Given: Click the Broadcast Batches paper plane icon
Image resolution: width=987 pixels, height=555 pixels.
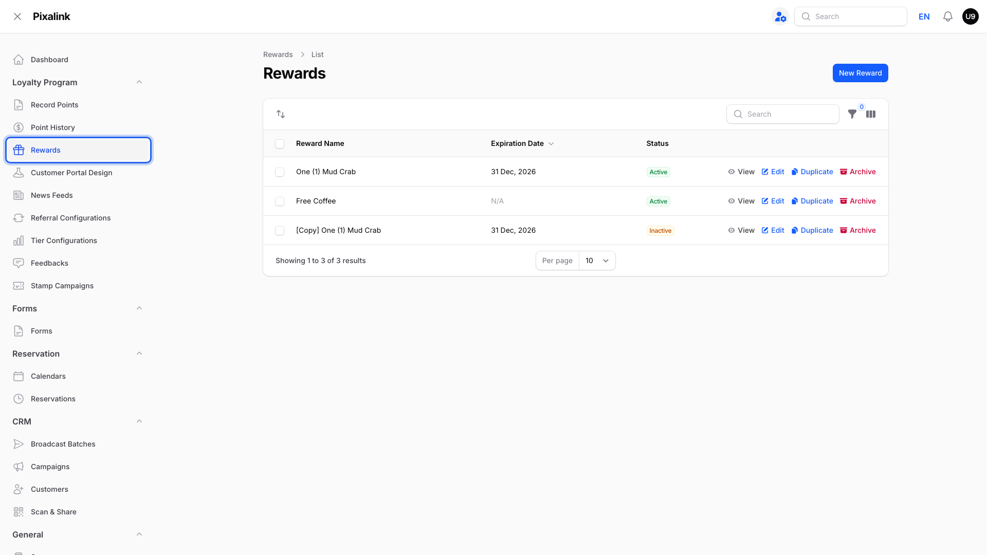Looking at the screenshot, I should point(19,444).
